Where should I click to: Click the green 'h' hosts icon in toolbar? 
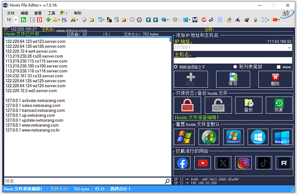point(24,20)
